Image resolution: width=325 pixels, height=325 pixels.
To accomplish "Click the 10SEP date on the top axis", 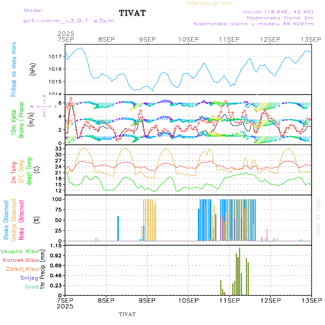I will click(x=188, y=39).
